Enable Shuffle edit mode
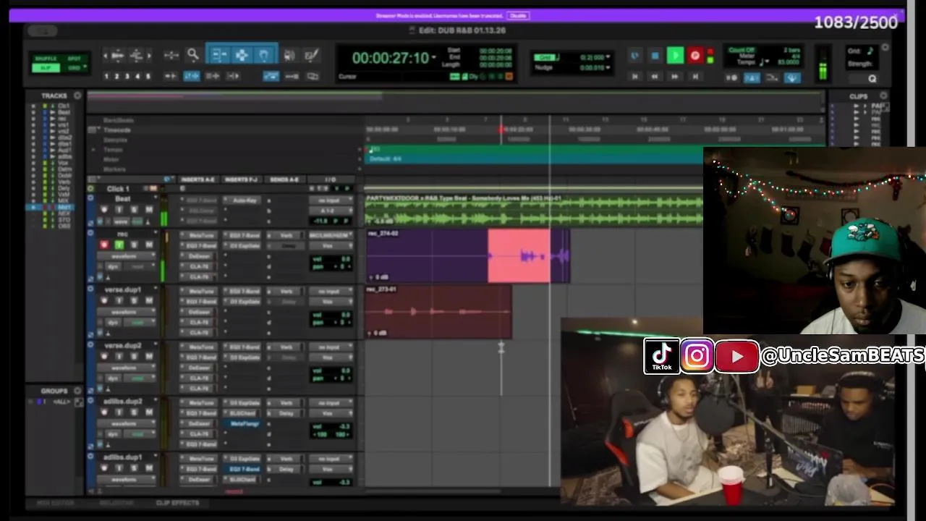Image resolution: width=926 pixels, height=521 pixels. point(46,59)
